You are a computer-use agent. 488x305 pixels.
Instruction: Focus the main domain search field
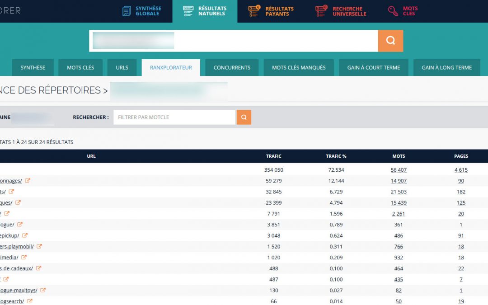234,41
